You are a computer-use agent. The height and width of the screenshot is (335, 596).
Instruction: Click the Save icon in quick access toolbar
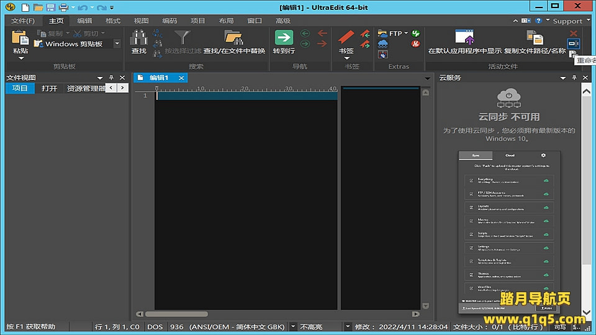[50, 7]
